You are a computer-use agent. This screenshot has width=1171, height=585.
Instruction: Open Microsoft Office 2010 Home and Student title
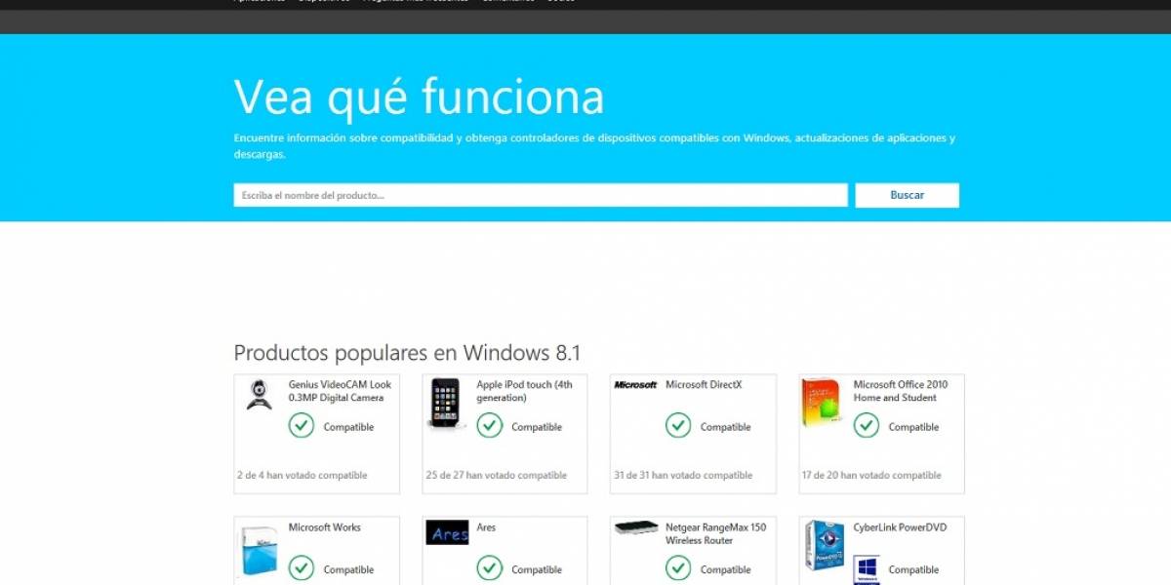point(901,391)
